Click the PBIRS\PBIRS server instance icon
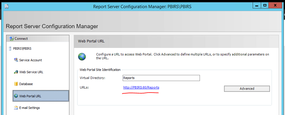The height and width of the screenshot is (115, 285). [x=10, y=48]
